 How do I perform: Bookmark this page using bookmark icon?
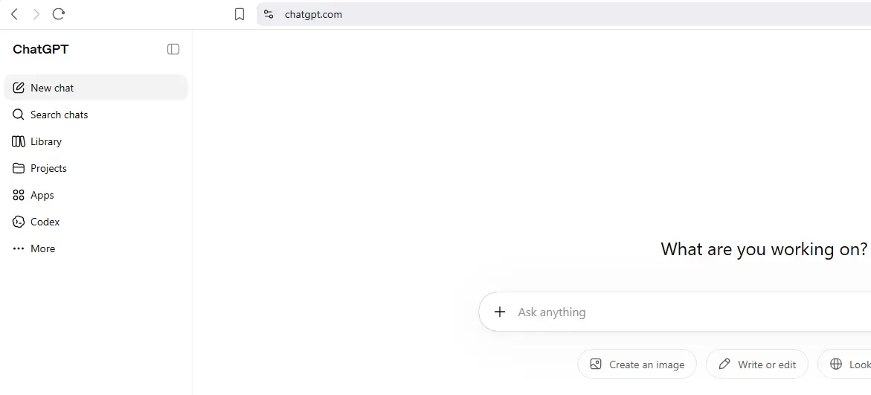[240, 14]
